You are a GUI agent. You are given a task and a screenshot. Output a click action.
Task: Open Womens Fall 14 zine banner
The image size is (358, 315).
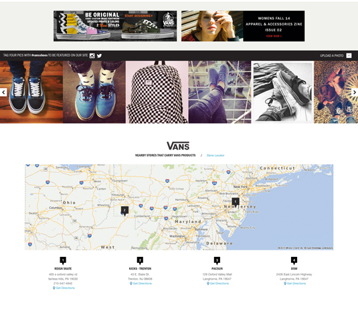(x=243, y=26)
